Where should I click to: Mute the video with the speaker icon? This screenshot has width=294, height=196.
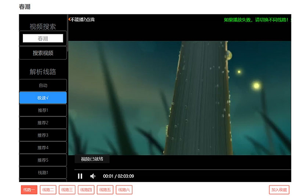pos(93,176)
